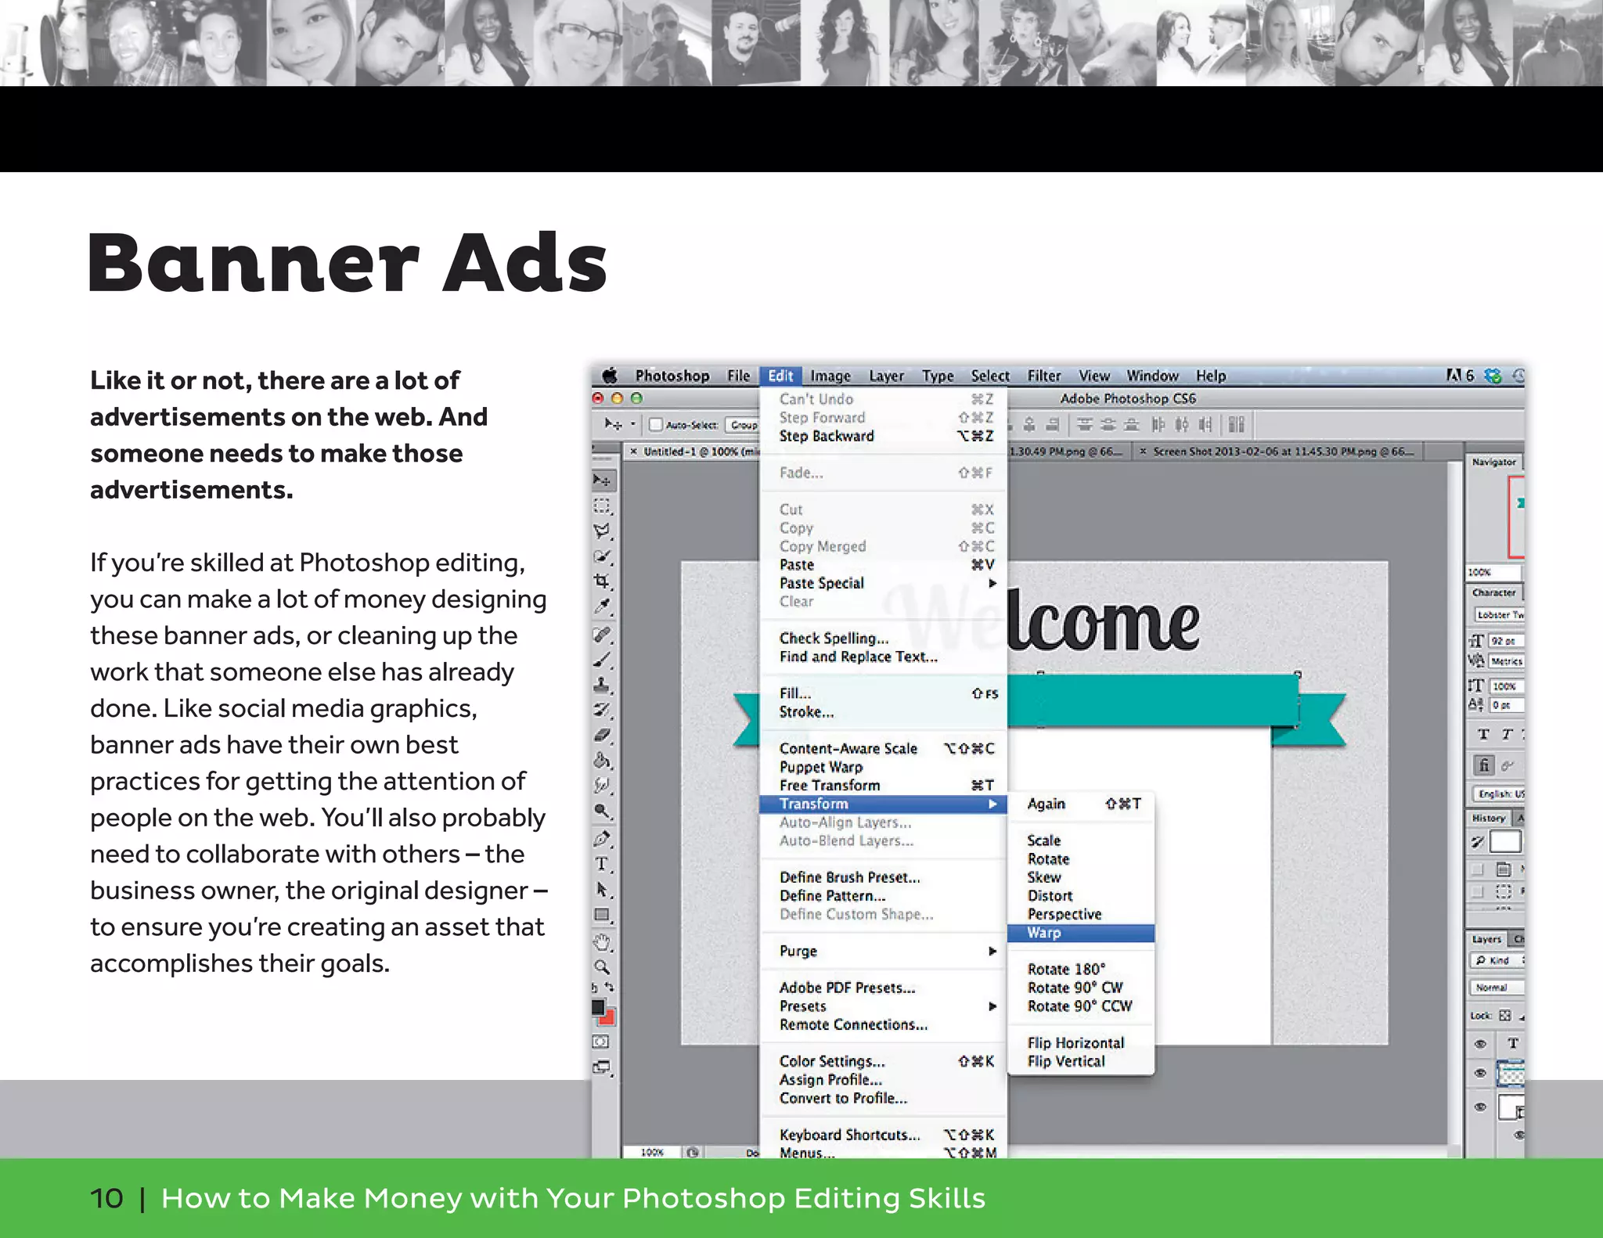This screenshot has width=1603, height=1238.
Task: Click the distribute spacing icon in options bar
Action: pyautogui.click(x=1237, y=425)
